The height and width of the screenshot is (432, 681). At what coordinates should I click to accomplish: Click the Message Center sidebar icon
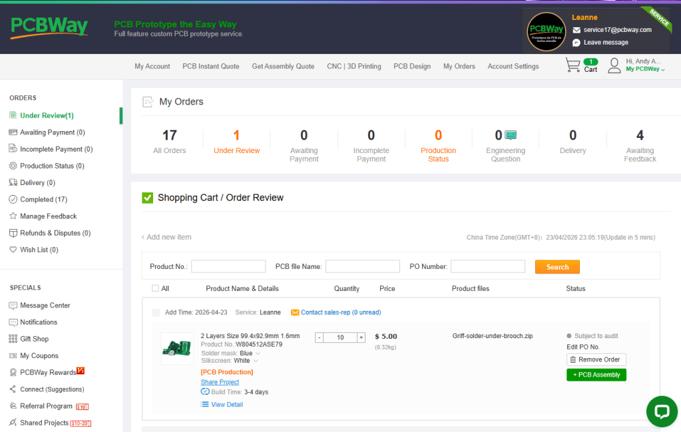click(x=13, y=306)
